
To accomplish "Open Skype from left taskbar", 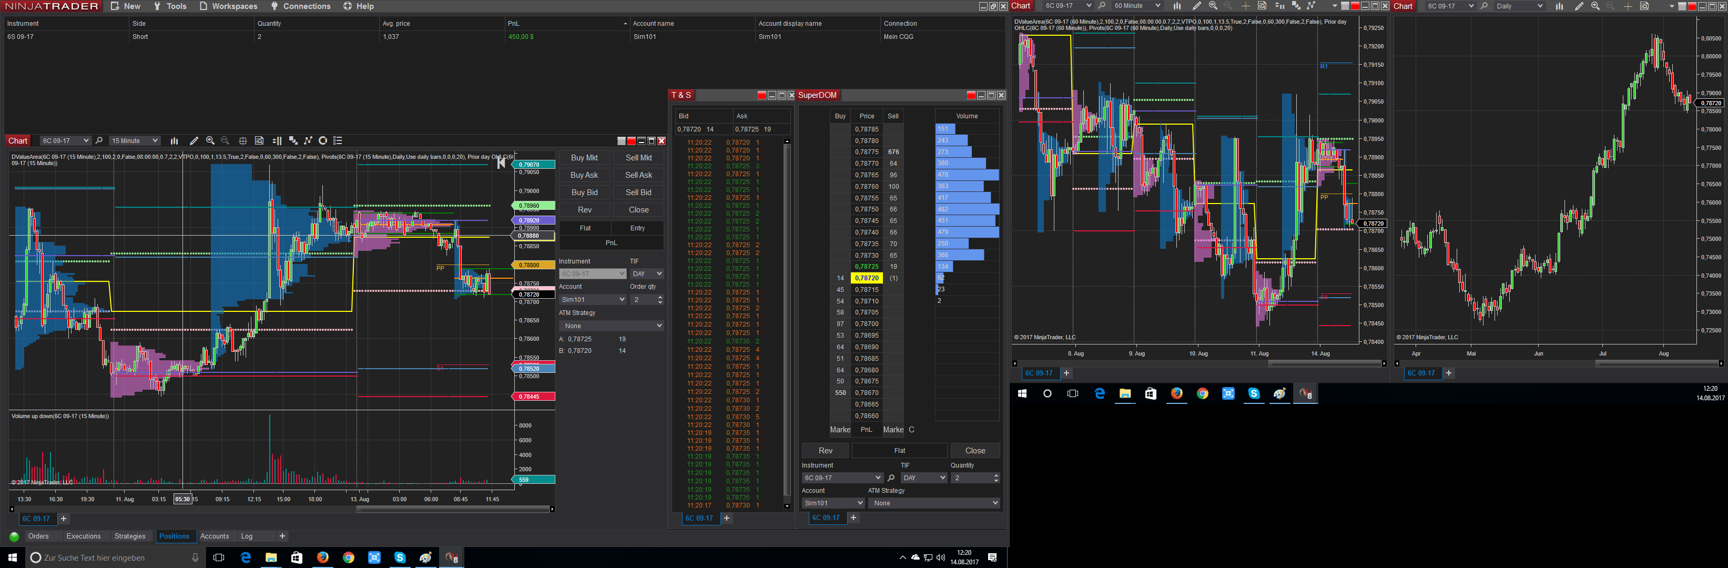I will click(x=400, y=557).
